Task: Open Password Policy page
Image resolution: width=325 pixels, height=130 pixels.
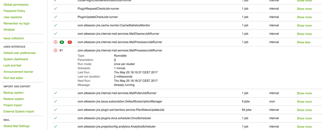Action: click(14, 11)
